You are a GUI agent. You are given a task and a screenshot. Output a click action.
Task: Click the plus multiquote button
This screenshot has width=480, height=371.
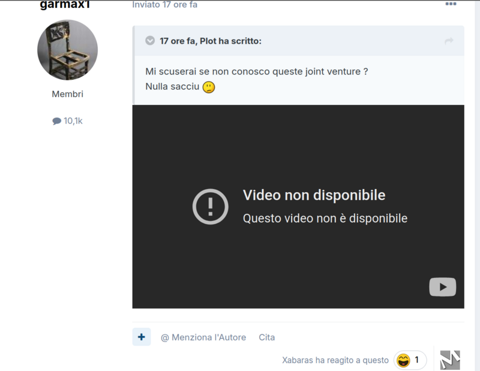pos(140,337)
